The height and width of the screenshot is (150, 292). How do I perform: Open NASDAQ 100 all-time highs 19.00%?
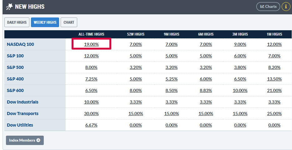coord(91,44)
